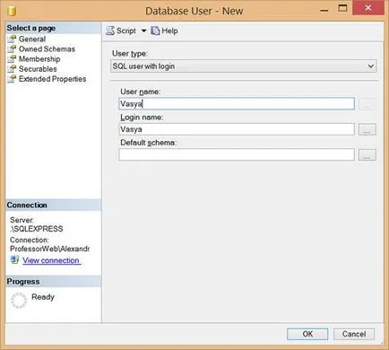Screen dimensions: 389x350
Task: Open the Extended Properties page
Action: (52, 79)
